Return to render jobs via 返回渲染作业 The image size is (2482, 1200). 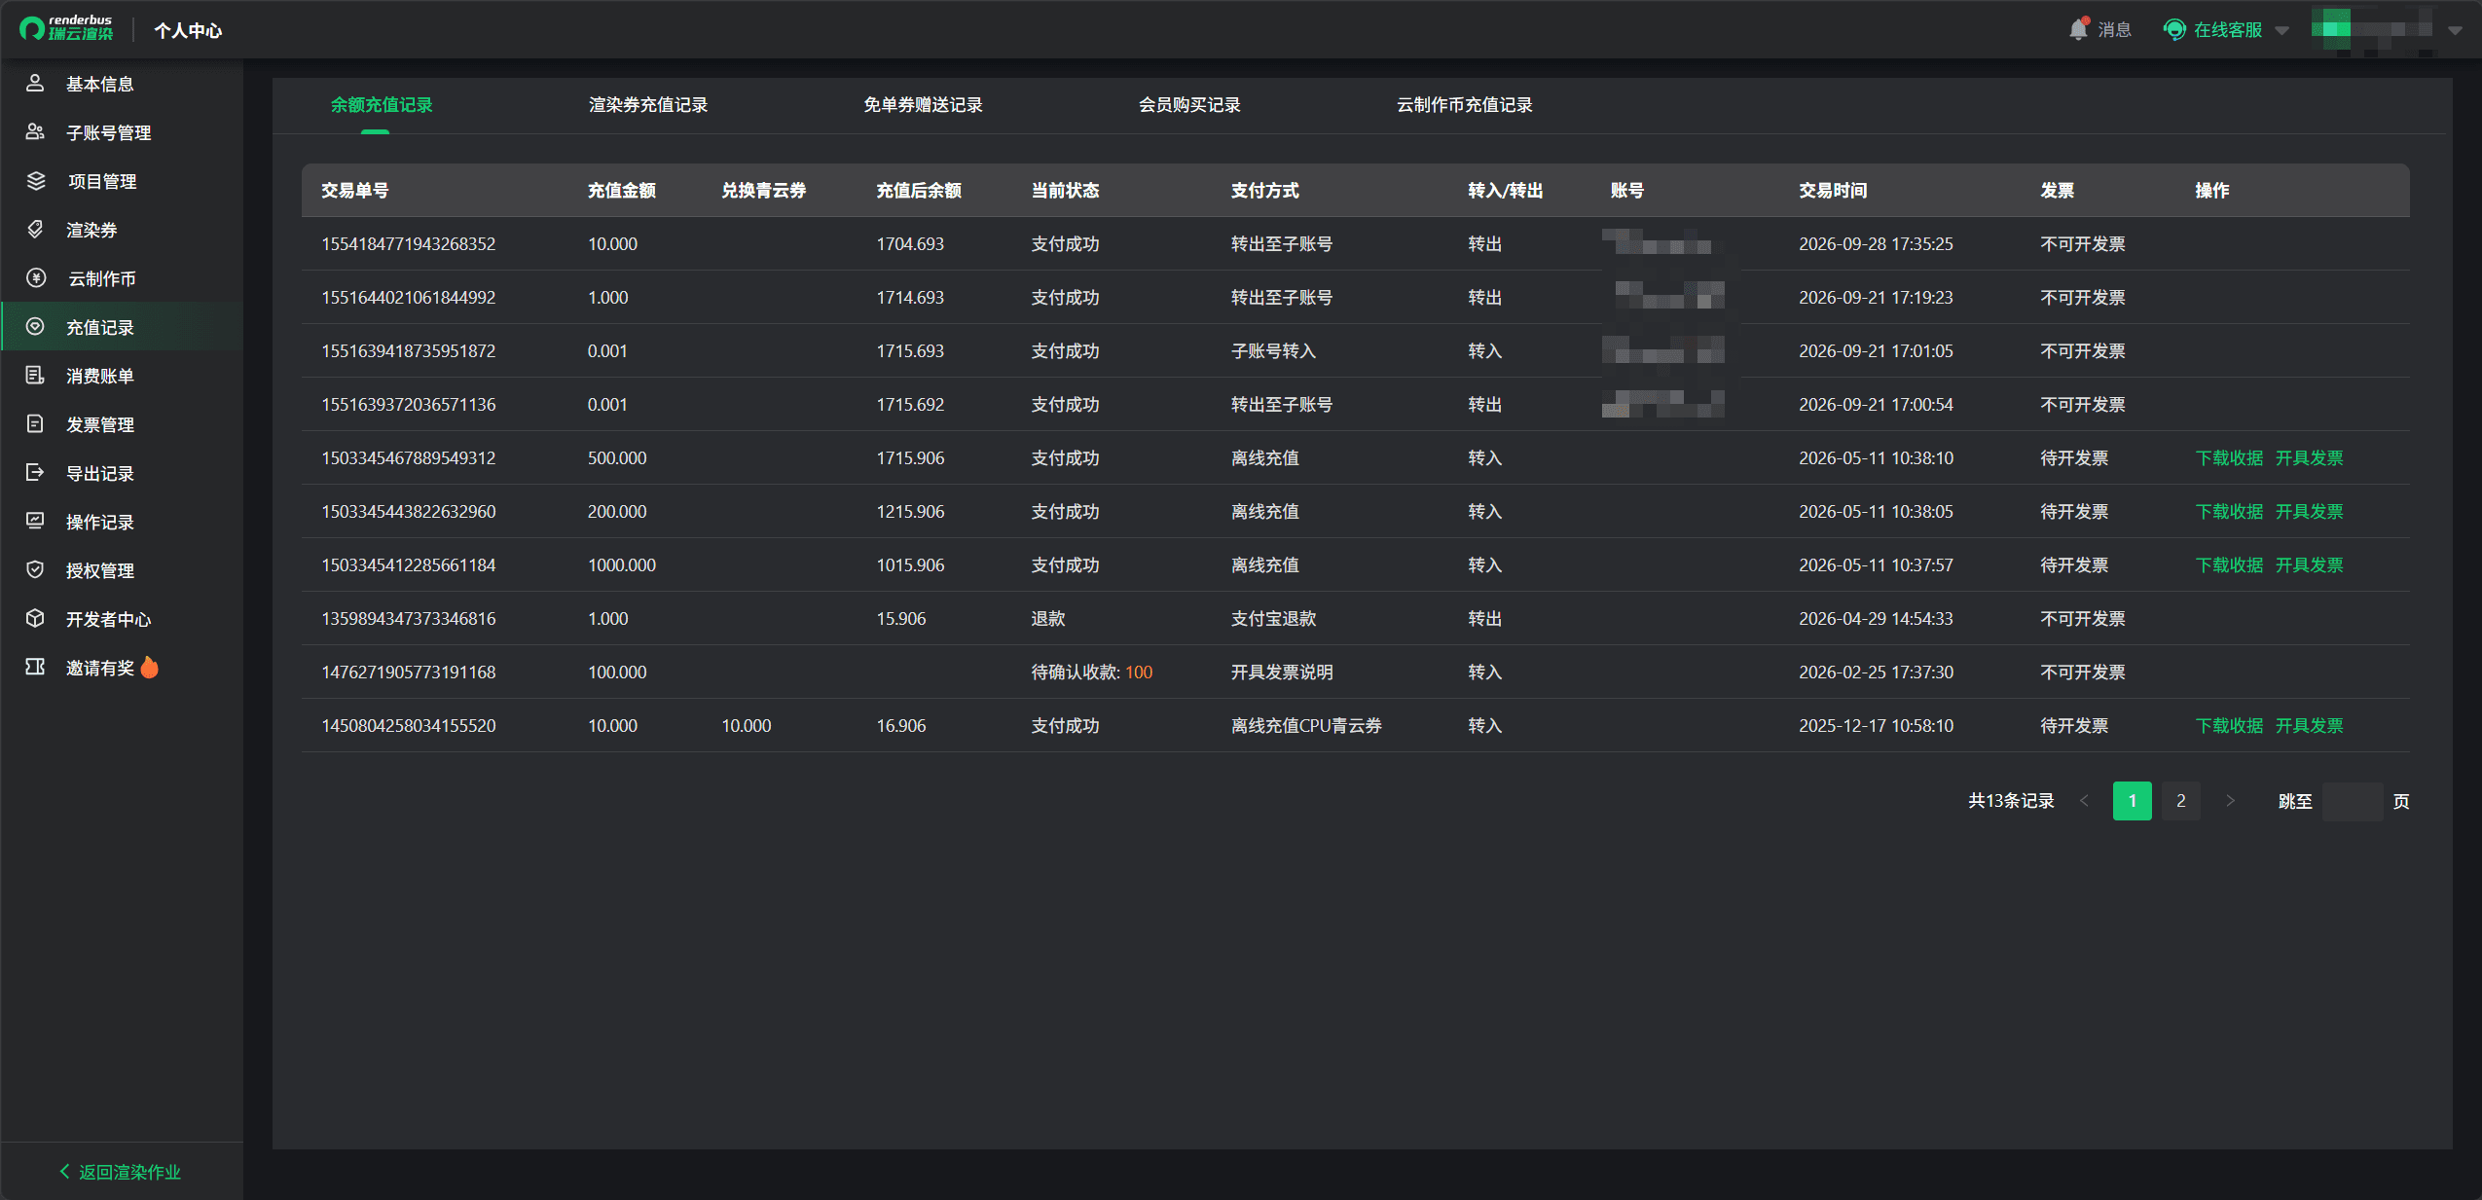(121, 1172)
